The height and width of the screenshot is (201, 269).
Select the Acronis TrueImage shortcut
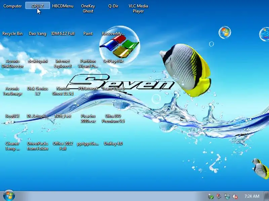[12, 91]
